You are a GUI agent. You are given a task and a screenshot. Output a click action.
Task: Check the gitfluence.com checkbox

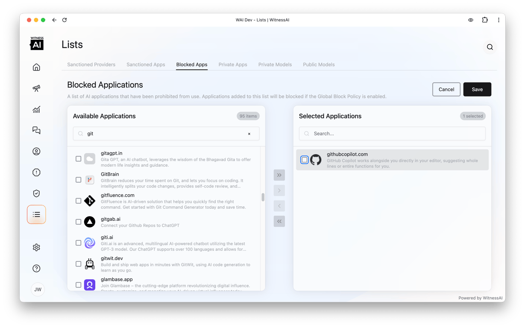coord(78,201)
